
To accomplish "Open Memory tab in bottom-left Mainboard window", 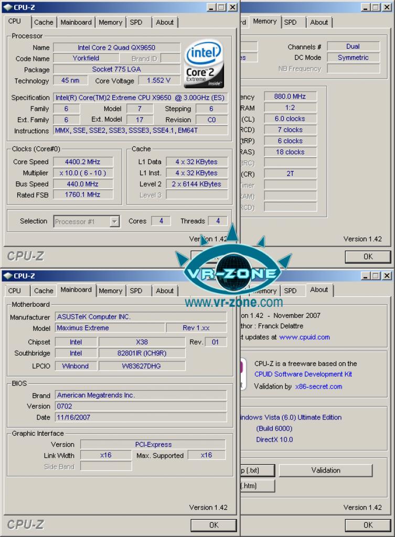I will [x=110, y=291].
